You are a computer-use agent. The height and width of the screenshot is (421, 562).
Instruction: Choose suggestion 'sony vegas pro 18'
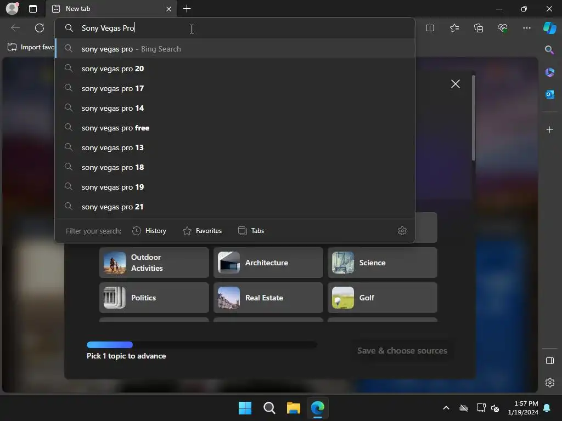point(235,167)
